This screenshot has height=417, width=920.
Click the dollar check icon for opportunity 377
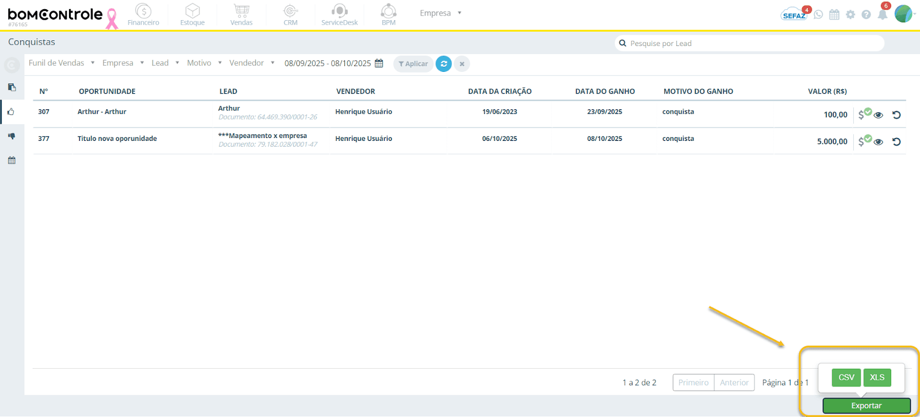click(865, 141)
